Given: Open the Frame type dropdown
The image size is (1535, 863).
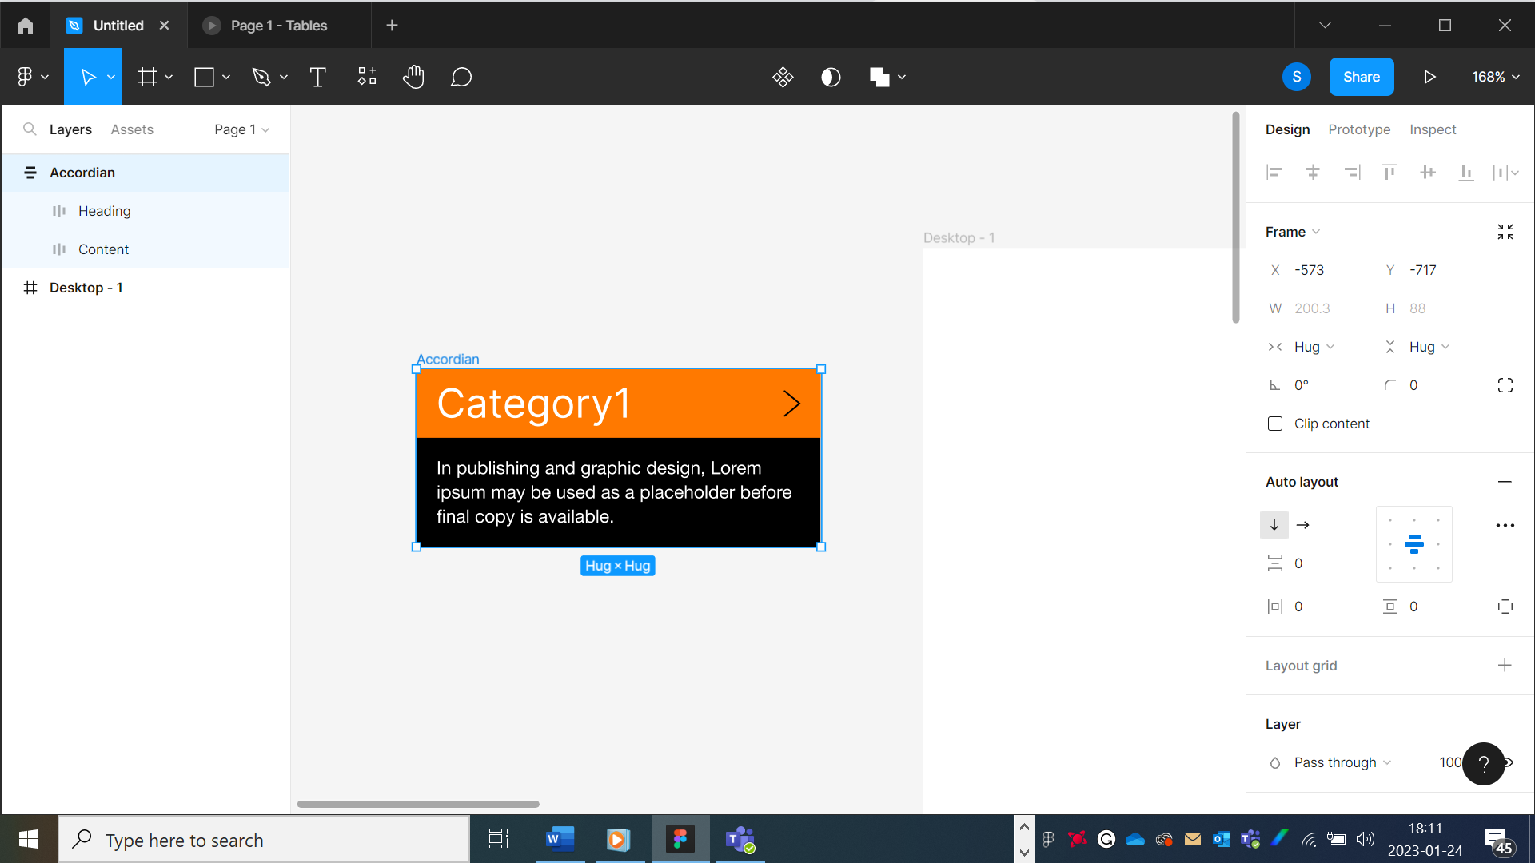Looking at the screenshot, I should (x=1293, y=232).
